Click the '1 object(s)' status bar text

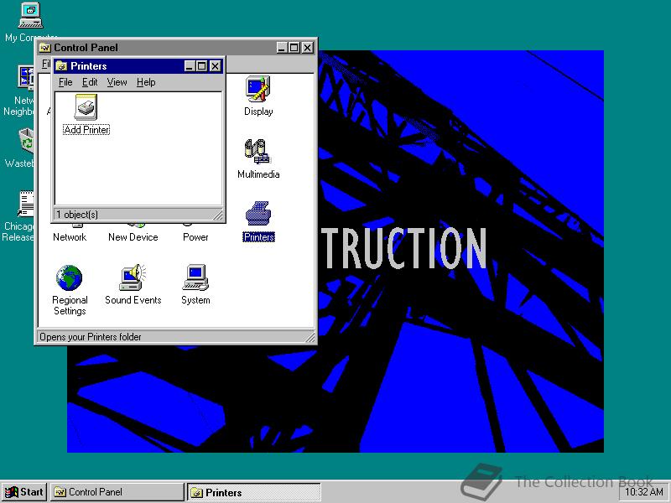[77, 215]
